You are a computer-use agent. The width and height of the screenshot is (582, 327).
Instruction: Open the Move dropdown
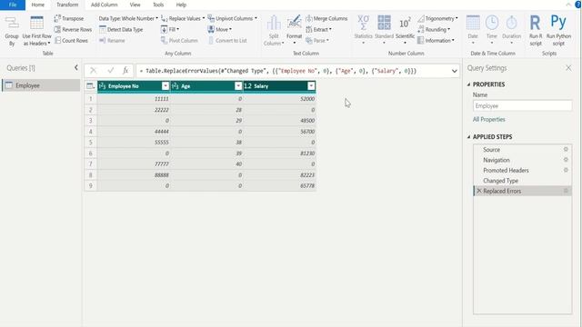[x=220, y=29]
